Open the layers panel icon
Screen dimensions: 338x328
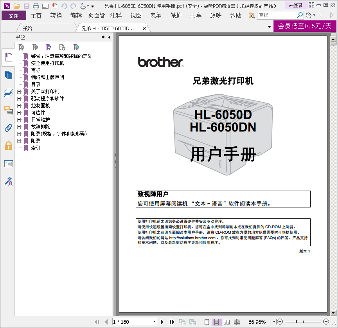coord(8,93)
